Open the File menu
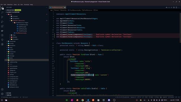 coord(1,5)
